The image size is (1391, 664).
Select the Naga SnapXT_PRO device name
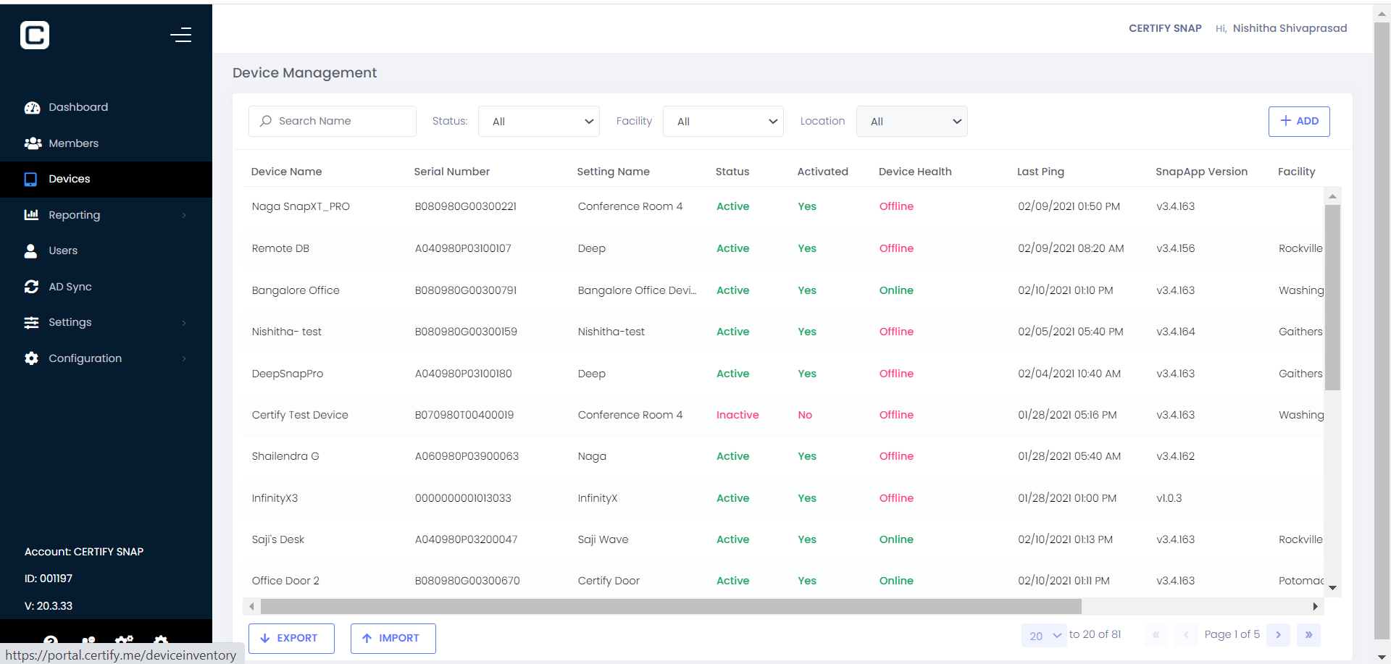(301, 206)
